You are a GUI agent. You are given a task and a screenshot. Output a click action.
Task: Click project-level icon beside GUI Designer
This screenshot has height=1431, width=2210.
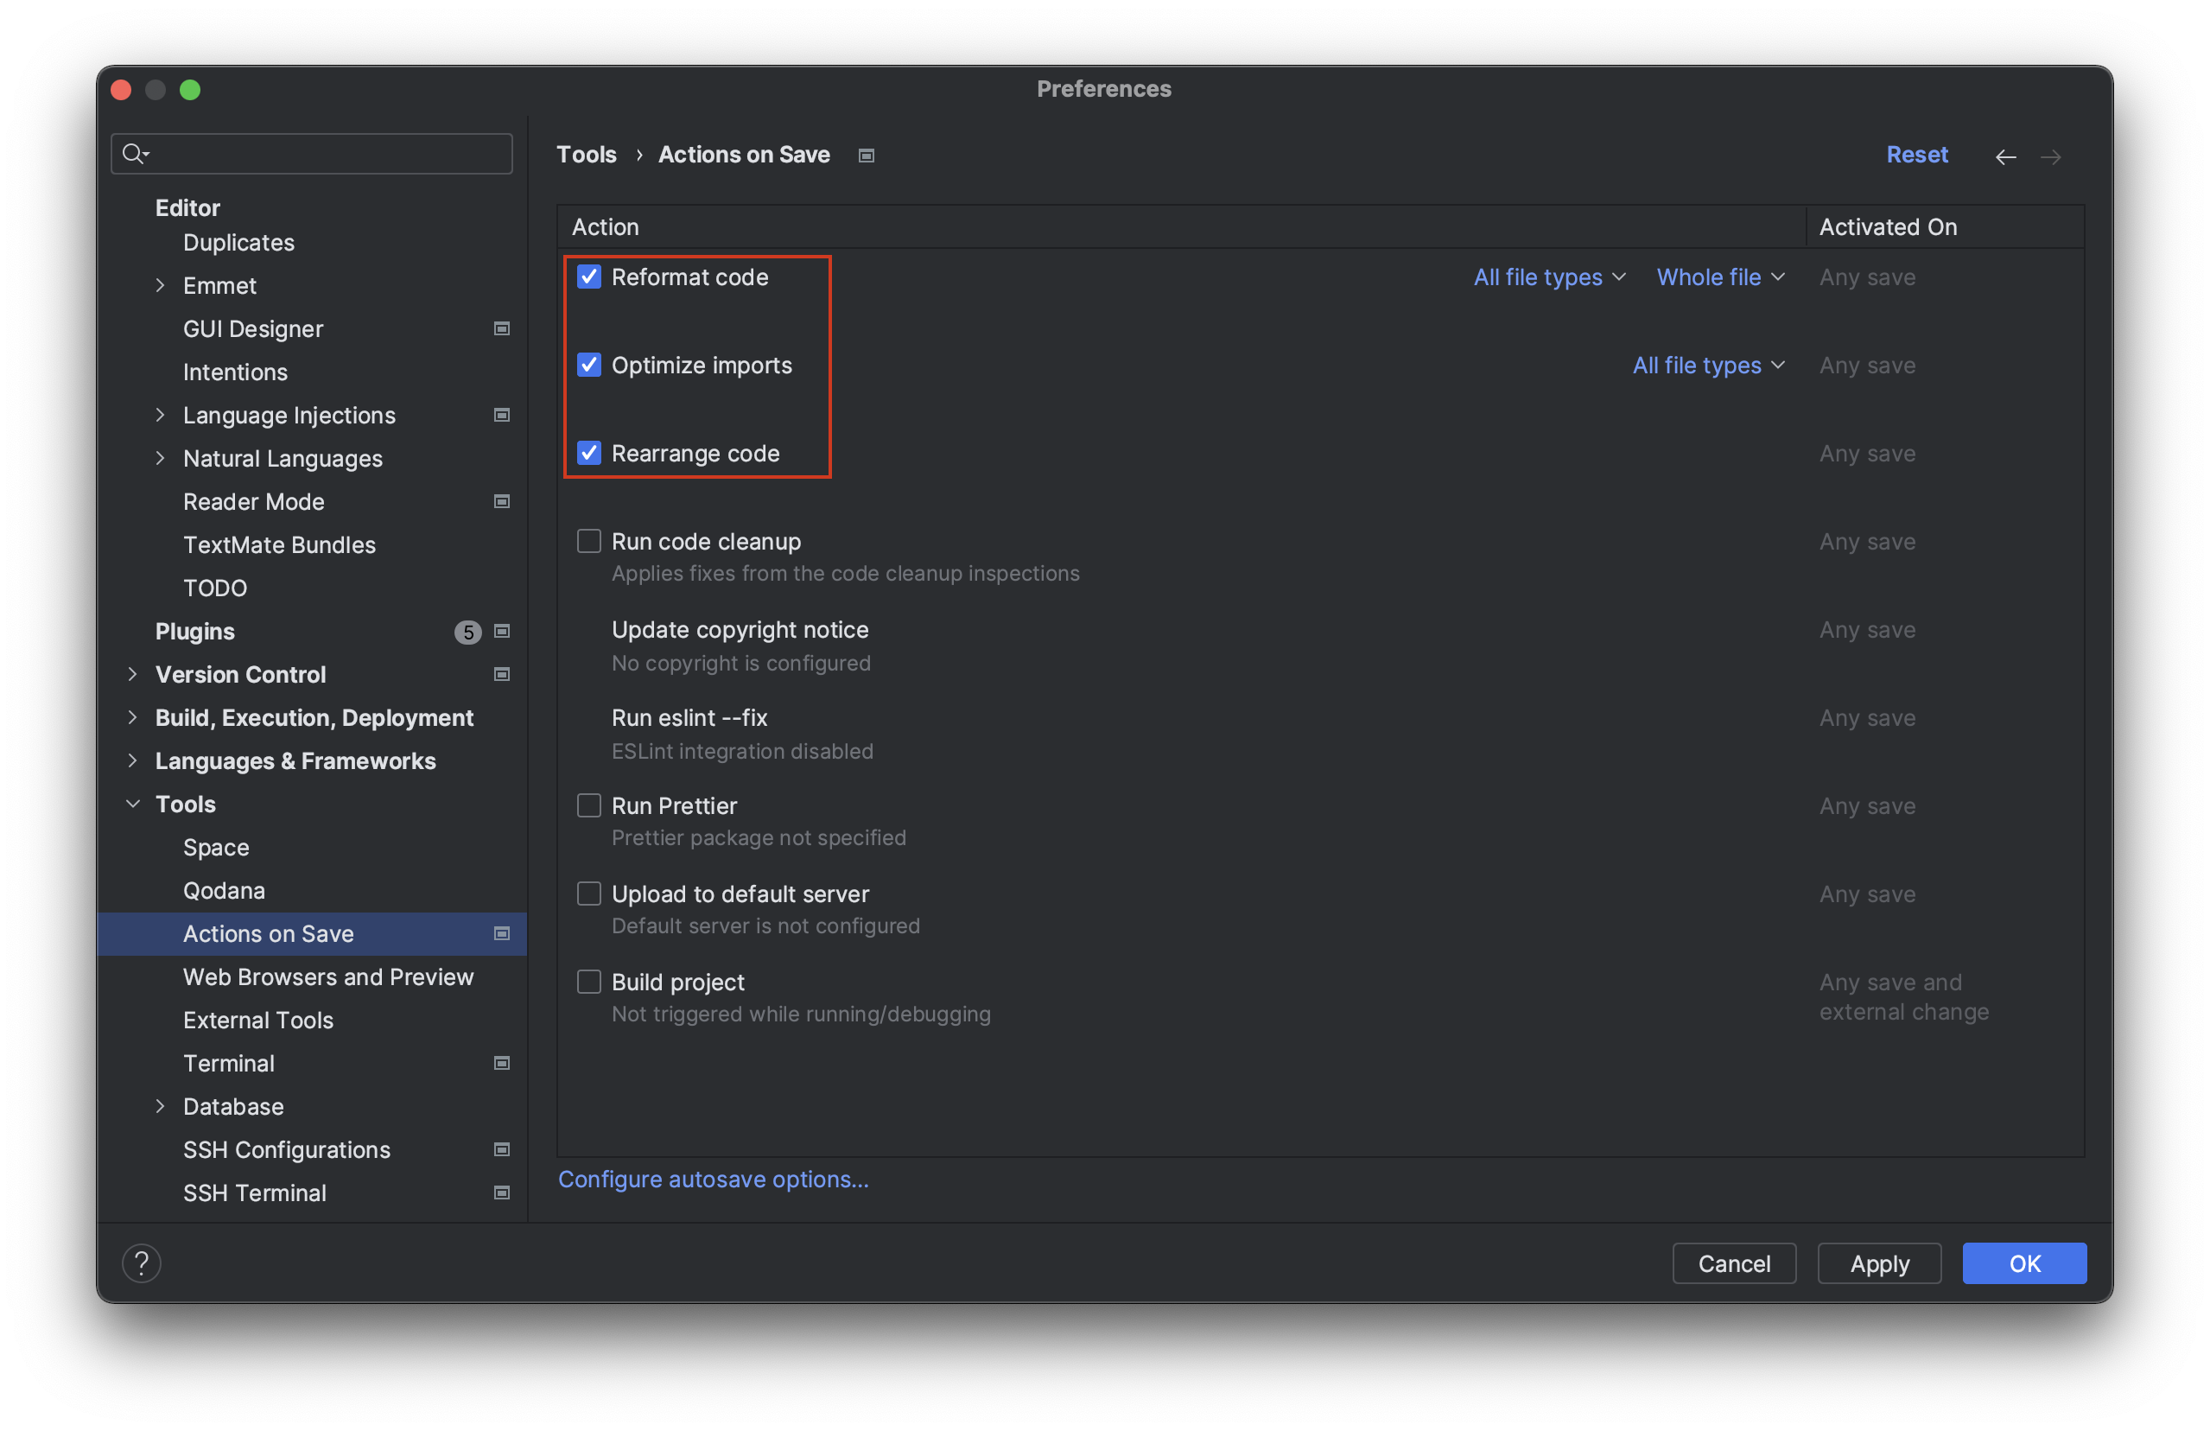[501, 328]
